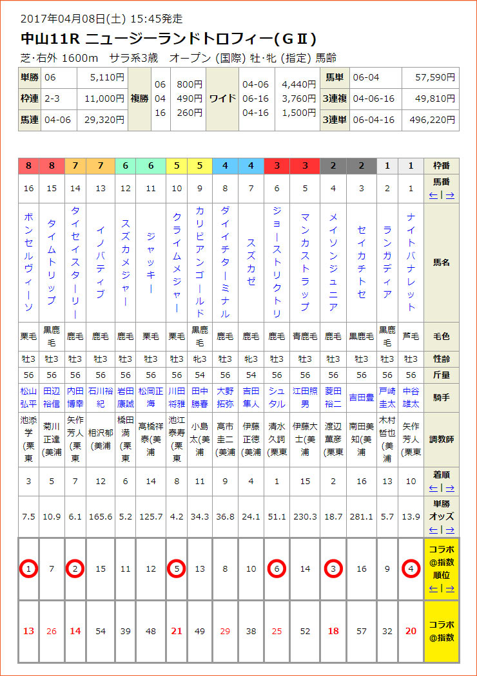Open jockey link 江田照男
The width and height of the screenshot is (477, 676).
[x=305, y=397]
